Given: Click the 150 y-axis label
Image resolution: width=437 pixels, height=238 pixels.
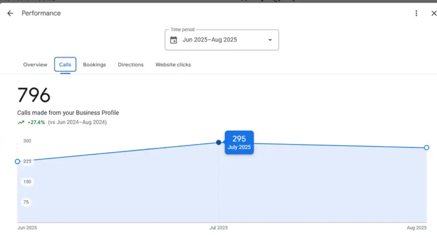Looking at the screenshot, I should tap(27, 182).
